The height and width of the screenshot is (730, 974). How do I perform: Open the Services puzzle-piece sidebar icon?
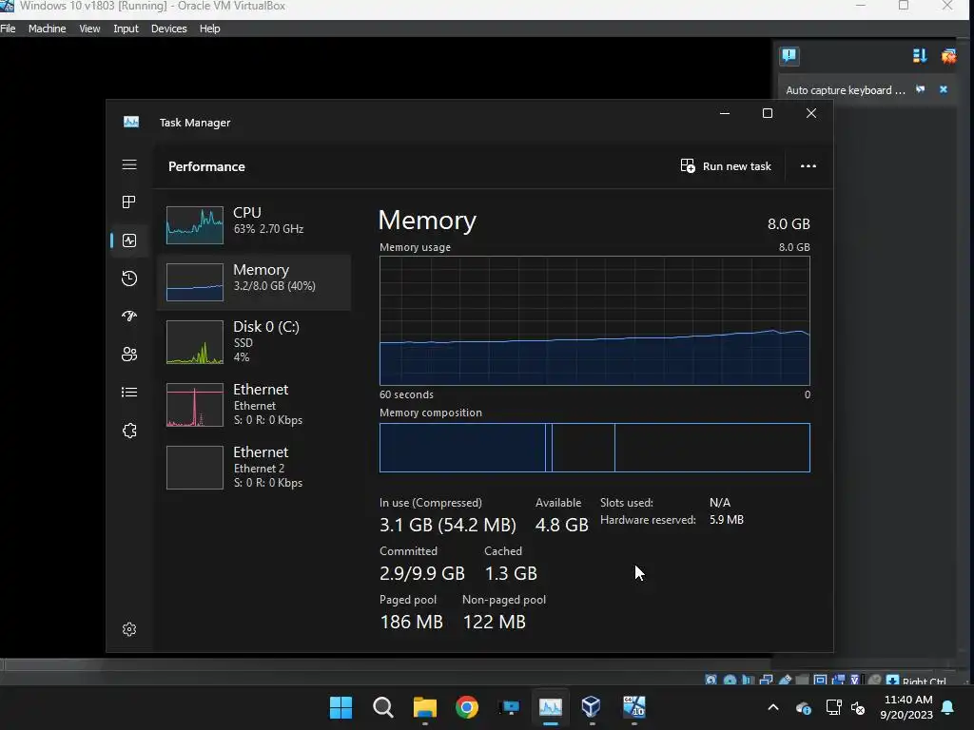click(129, 431)
